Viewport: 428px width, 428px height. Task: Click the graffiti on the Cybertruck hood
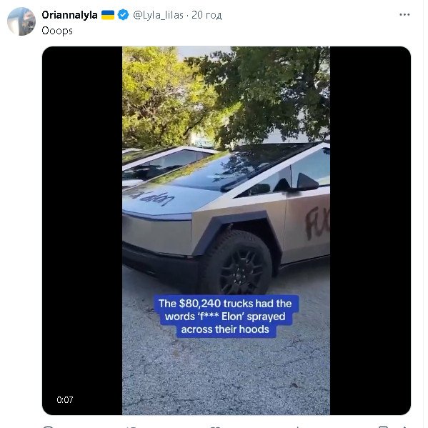(x=150, y=196)
